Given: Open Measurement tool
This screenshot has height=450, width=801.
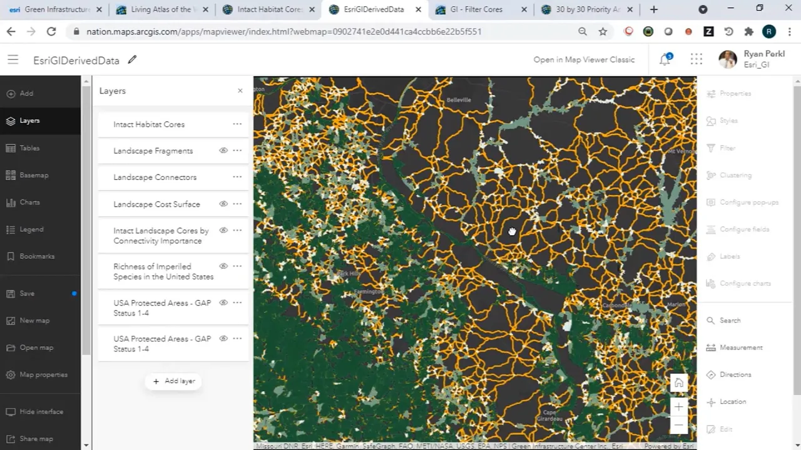Looking at the screenshot, I should [735, 347].
